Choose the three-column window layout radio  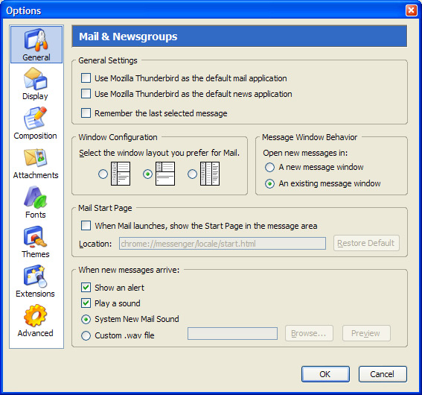192,174
